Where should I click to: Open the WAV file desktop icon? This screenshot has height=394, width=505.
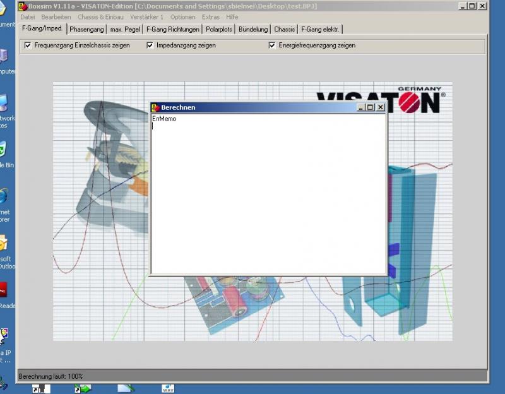(167, 388)
